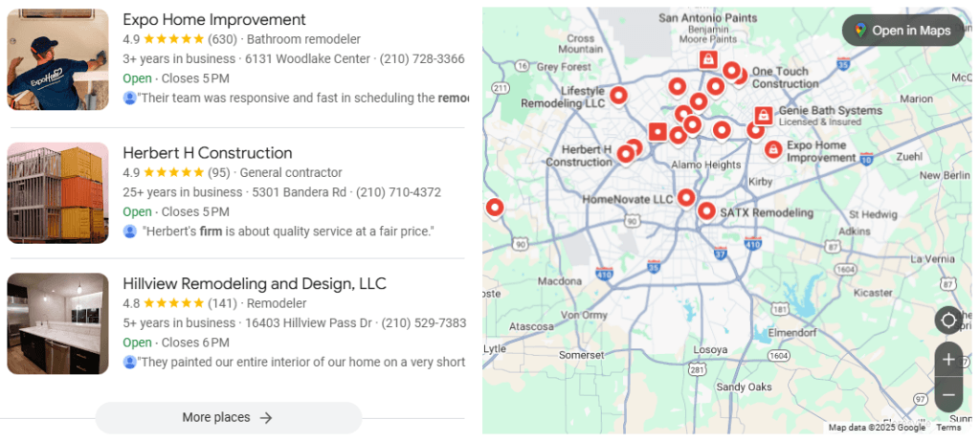Show more places in the list
This screenshot has width=980, height=442.
228,417
